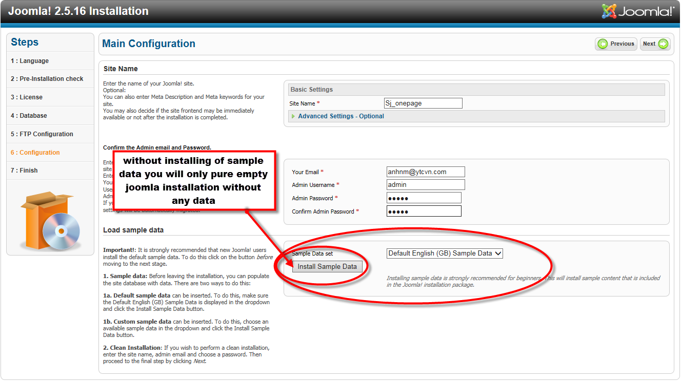Select the 2 : Pre-Installation check step
The width and height of the screenshot is (681, 381).
50,79
